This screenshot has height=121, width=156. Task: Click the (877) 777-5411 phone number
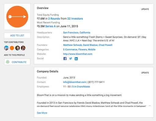[96, 82]
